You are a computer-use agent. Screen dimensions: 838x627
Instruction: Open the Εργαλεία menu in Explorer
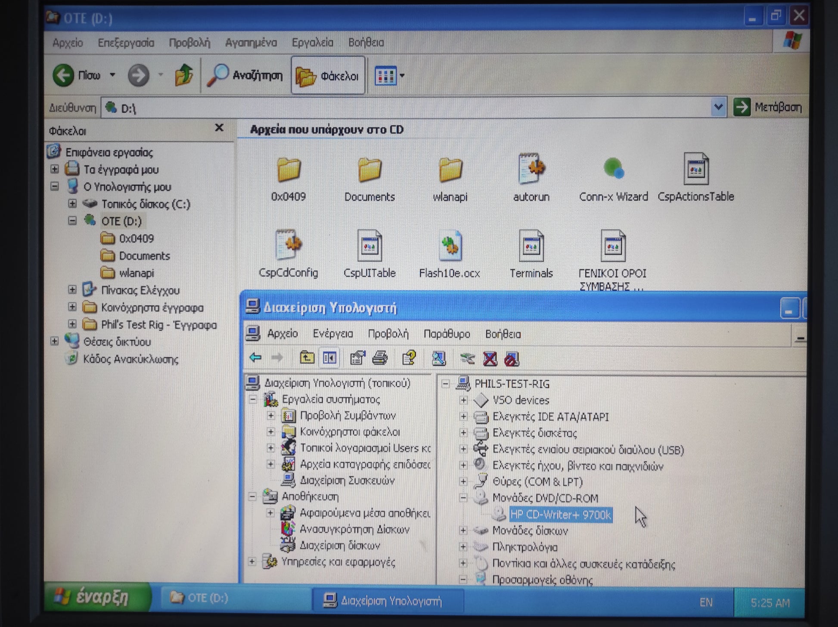pos(312,43)
